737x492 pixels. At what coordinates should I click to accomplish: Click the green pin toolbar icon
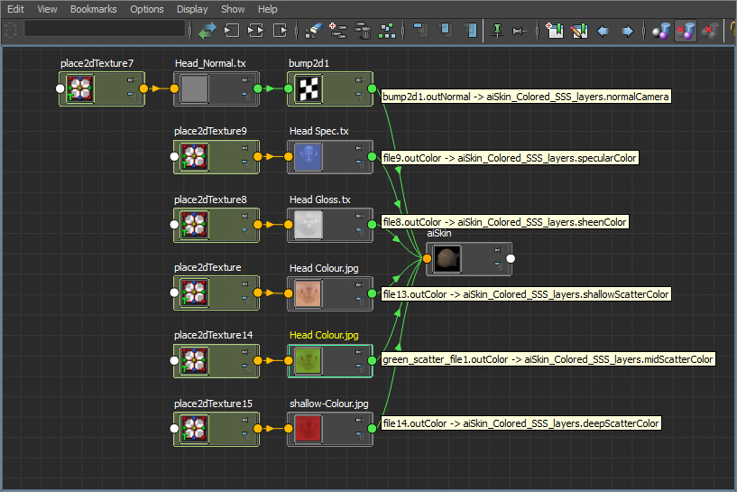tap(496, 31)
